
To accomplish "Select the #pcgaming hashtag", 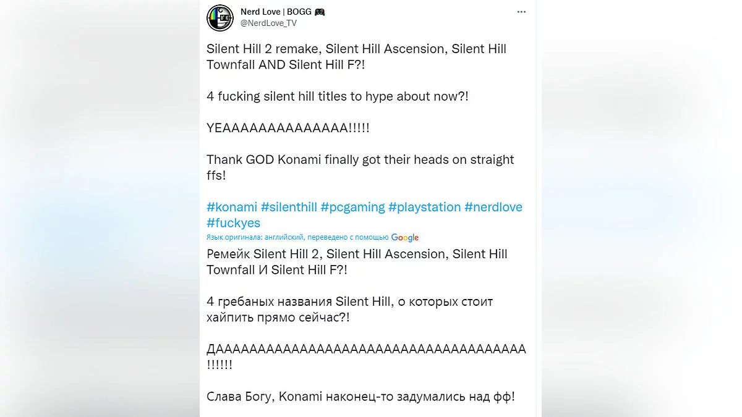I will pyautogui.click(x=352, y=207).
